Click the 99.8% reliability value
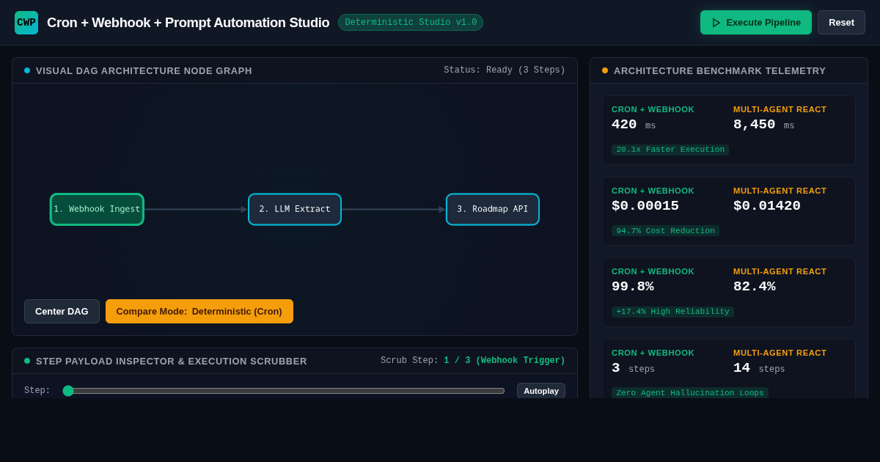Image resolution: width=880 pixels, height=462 pixels. [x=633, y=287]
